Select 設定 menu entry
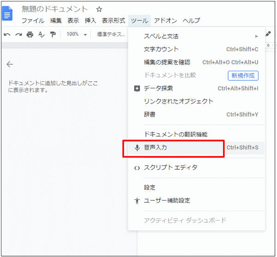The width and height of the screenshot is (277, 257). pos(197,188)
